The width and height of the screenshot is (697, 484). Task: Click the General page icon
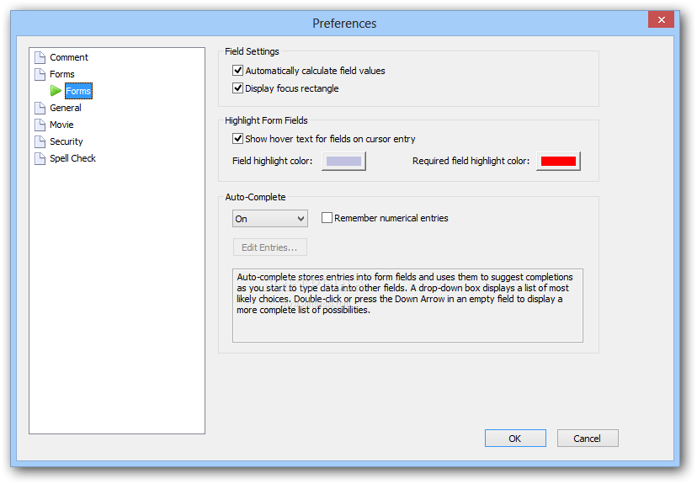(40, 108)
